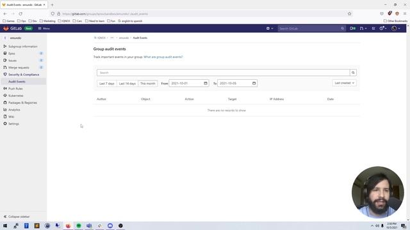The width and height of the screenshot is (410, 230).
Task: Focus the Search GitLab field
Action: 311,28
